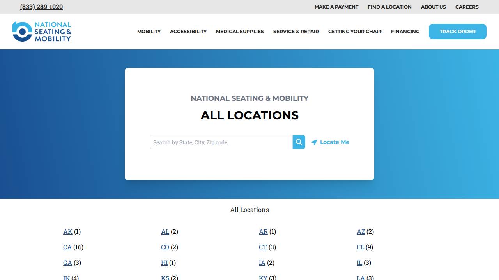Click the MAKE A PAYMENT link
The height and width of the screenshot is (280, 499).
tap(336, 7)
